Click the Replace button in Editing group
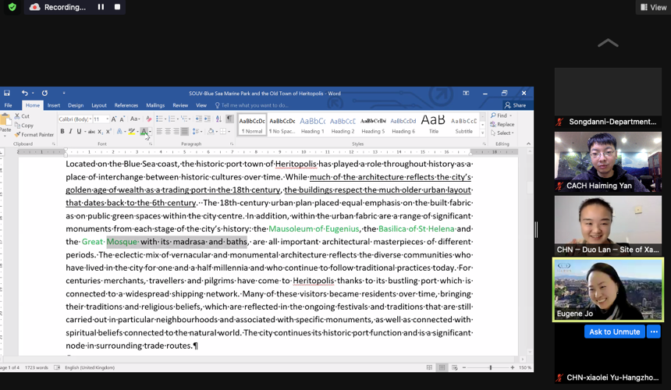This screenshot has height=390, width=671. (x=502, y=125)
